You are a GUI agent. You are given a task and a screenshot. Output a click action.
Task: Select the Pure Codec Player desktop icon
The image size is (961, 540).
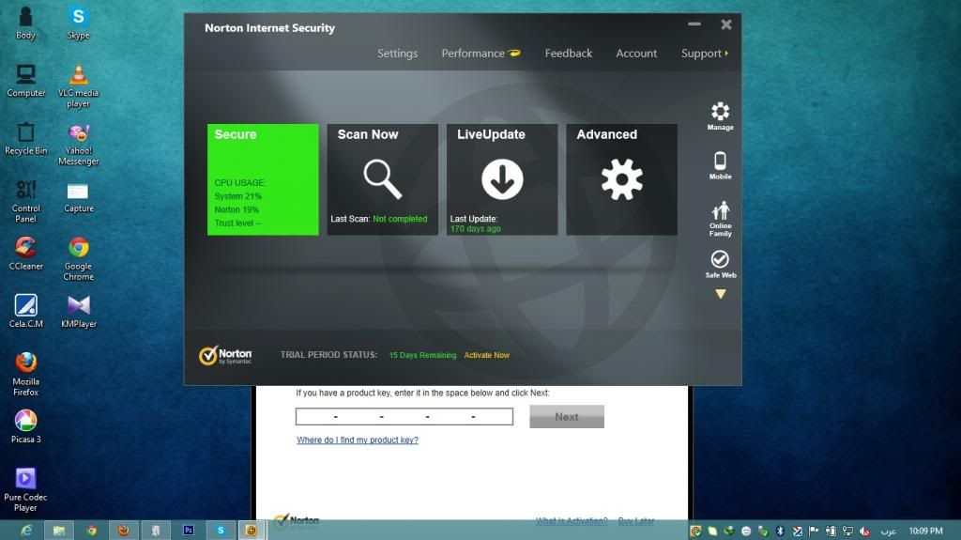click(25, 489)
